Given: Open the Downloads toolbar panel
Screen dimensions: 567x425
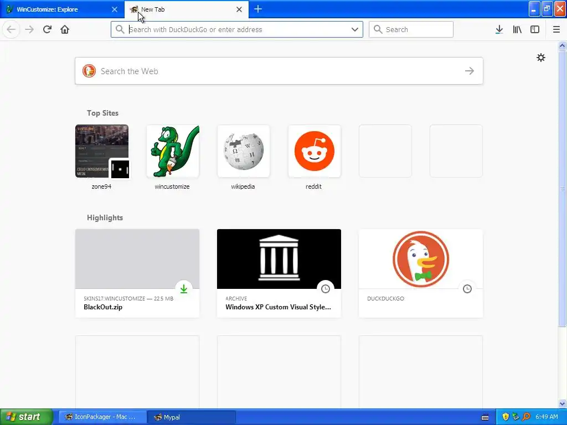Looking at the screenshot, I should (x=499, y=29).
